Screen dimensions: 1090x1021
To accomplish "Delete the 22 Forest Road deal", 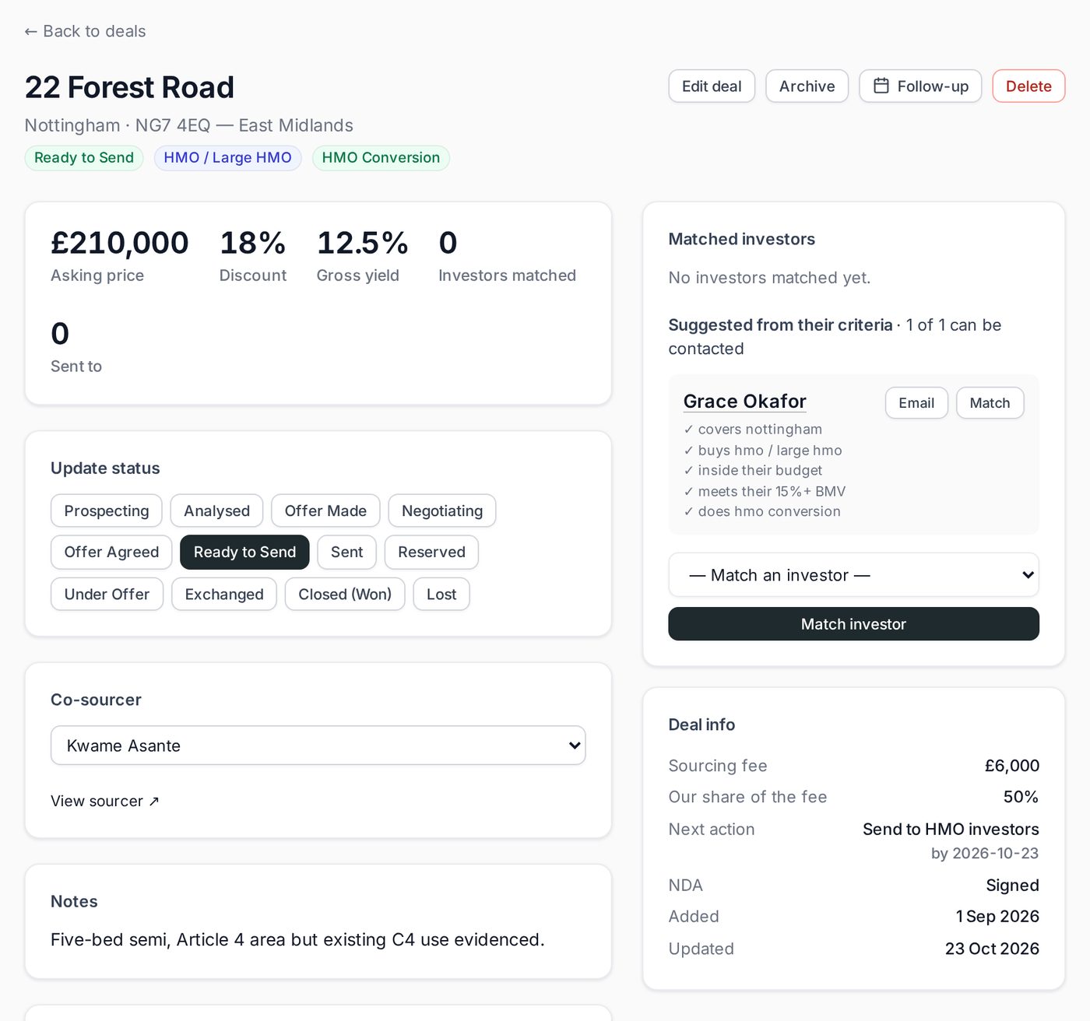I will pos(1028,86).
